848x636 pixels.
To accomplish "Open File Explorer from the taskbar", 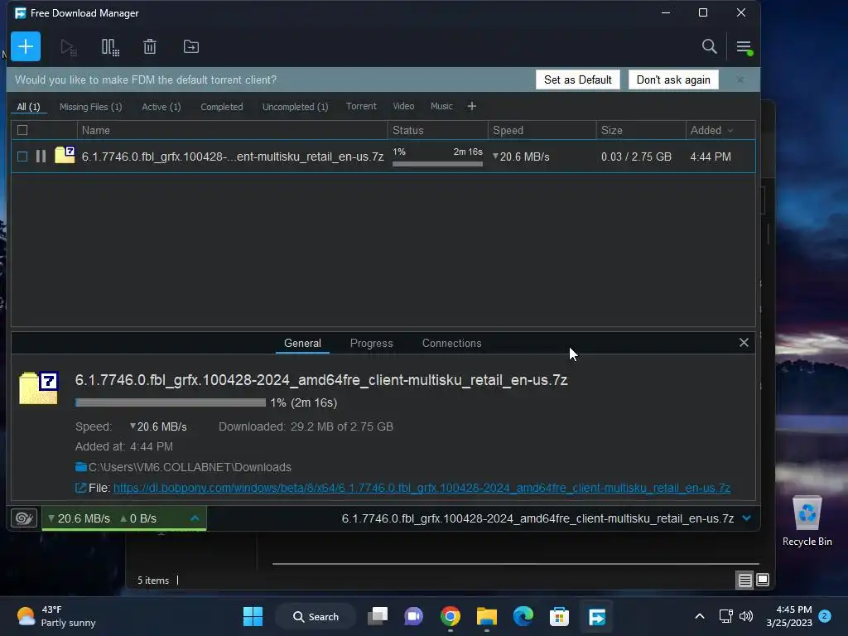I will pos(486,616).
